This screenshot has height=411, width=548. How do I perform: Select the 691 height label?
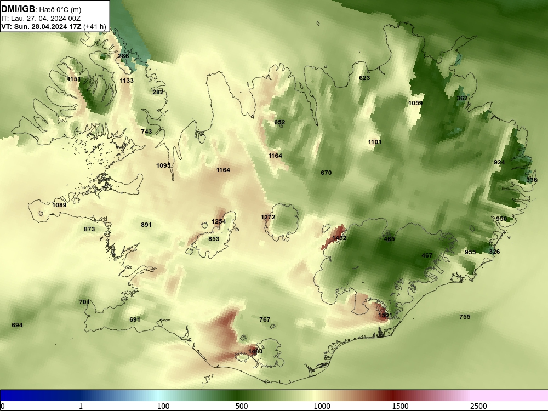pyautogui.click(x=135, y=319)
